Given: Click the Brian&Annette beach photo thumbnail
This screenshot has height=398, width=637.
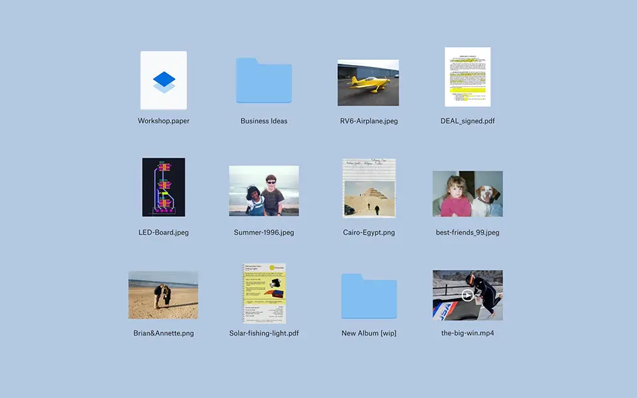Looking at the screenshot, I should point(163,295).
